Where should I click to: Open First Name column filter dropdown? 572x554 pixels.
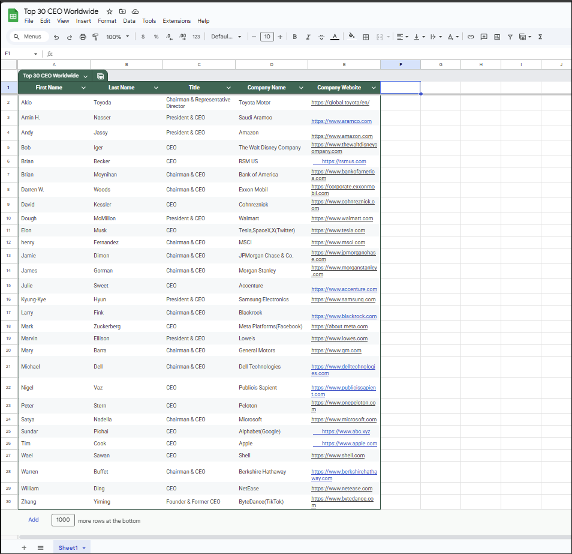pos(83,88)
